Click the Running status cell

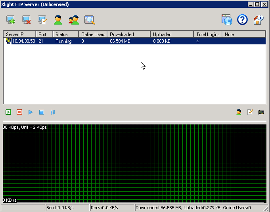point(63,41)
